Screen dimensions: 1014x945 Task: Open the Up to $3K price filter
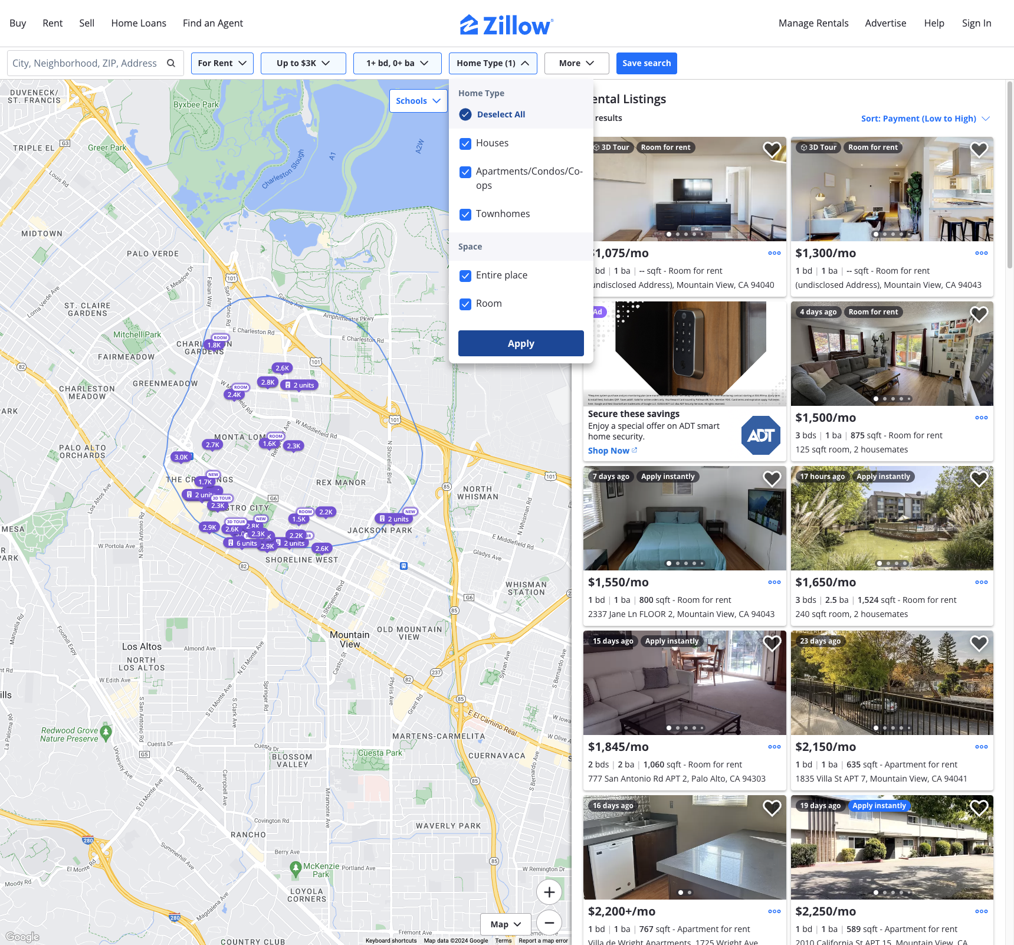point(303,63)
